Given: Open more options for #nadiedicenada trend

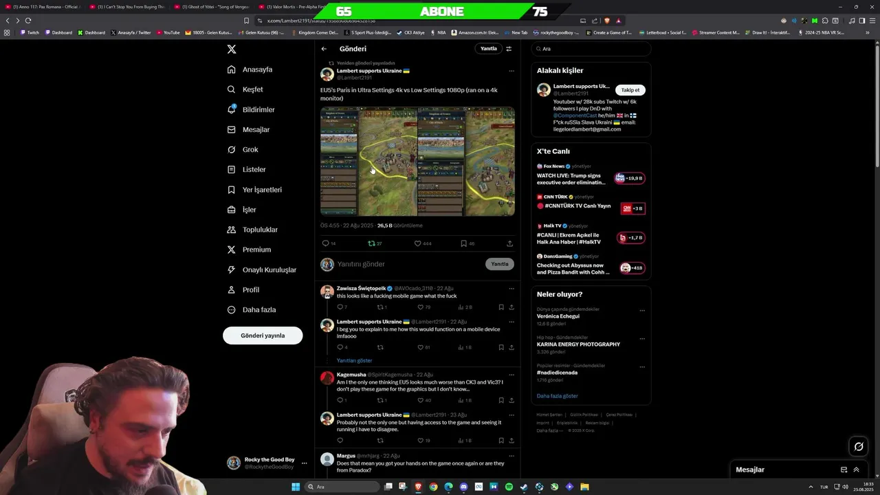Looking at the screenshot, I should 642,366.
